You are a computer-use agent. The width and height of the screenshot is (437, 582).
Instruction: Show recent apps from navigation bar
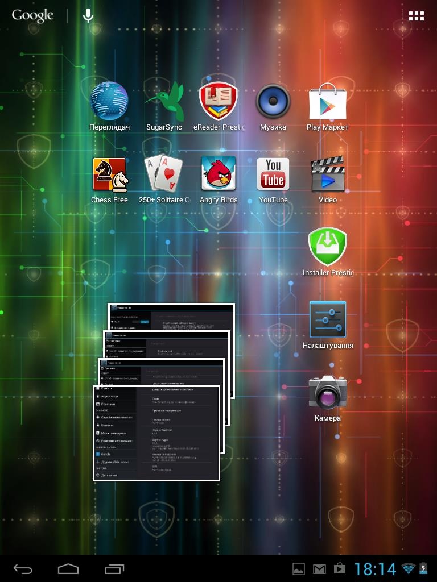tap(114, 568)
